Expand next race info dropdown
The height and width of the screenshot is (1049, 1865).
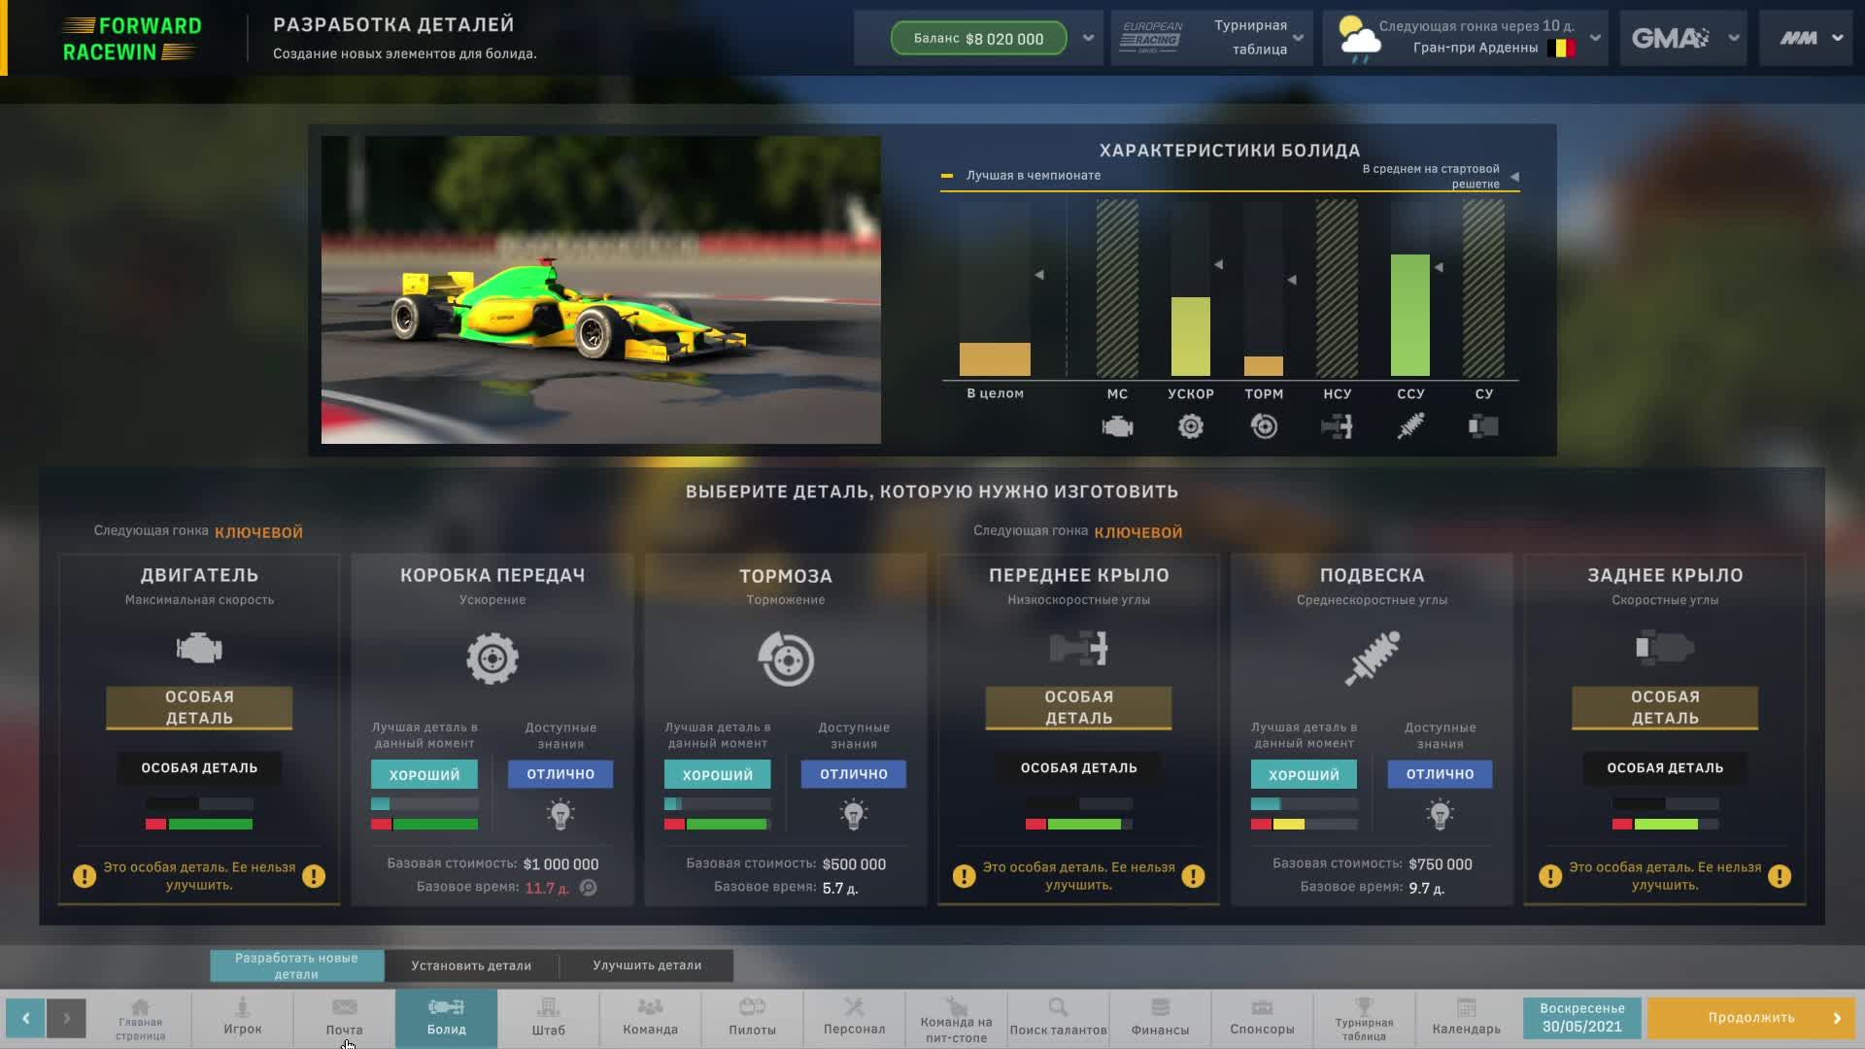click(1595, 38)
